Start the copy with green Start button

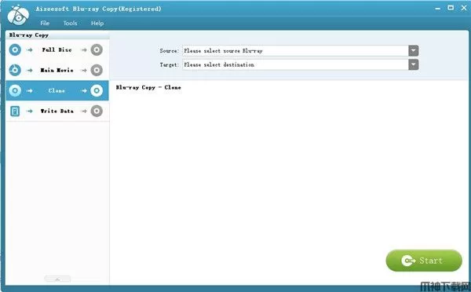[424, 261]
